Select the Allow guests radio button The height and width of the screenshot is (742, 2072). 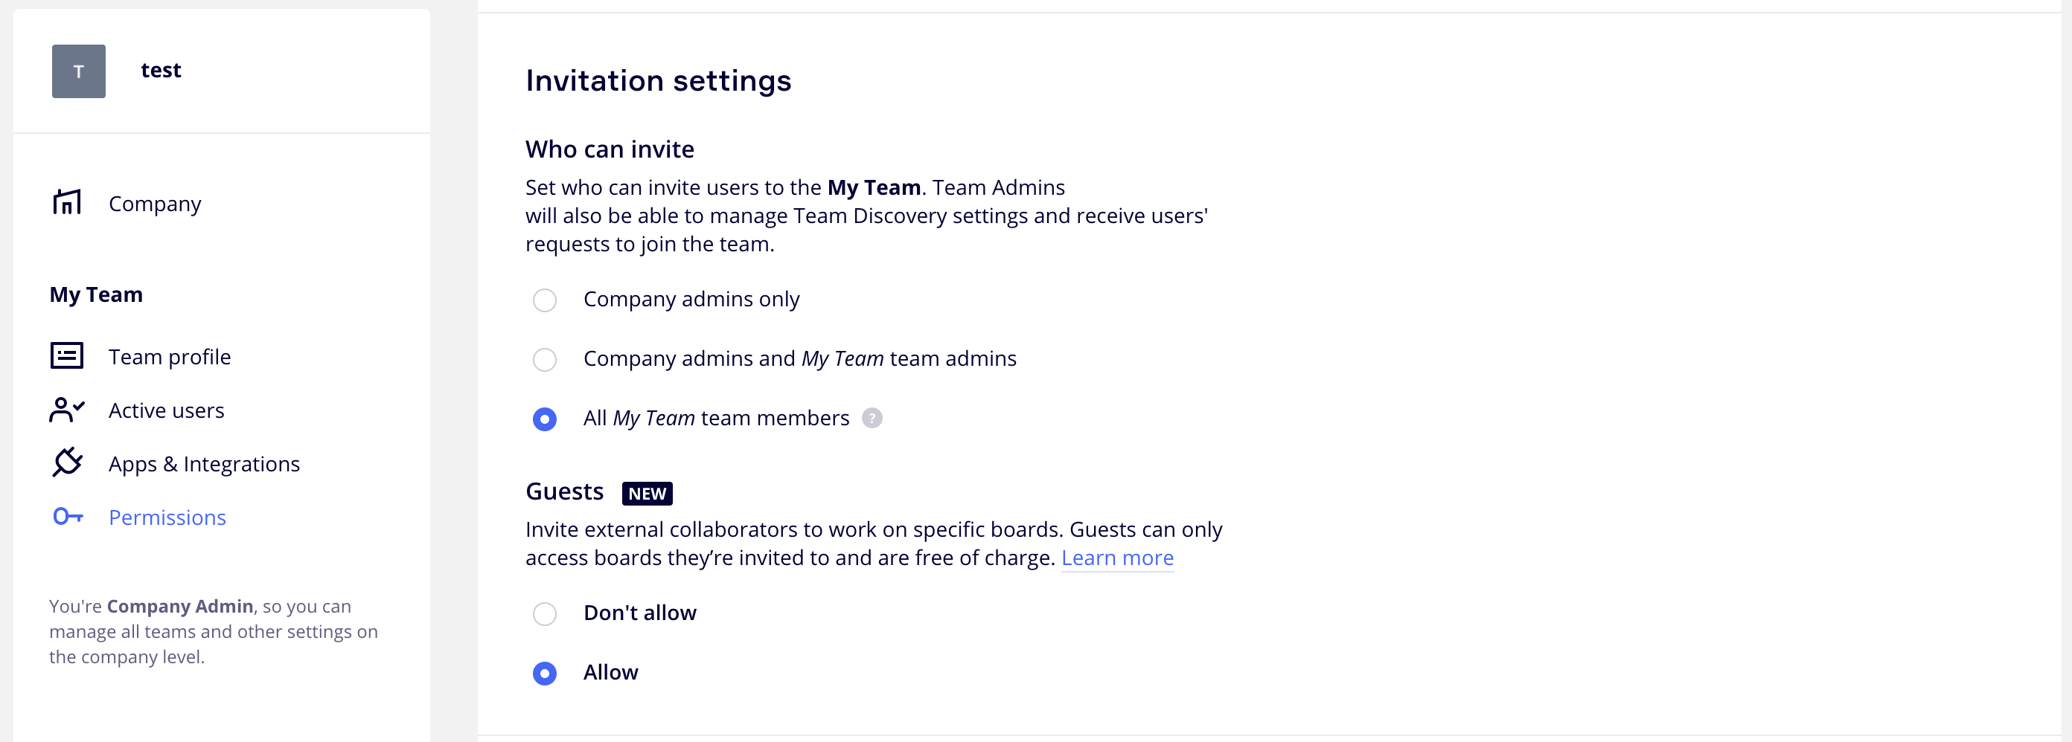point(545,673)
